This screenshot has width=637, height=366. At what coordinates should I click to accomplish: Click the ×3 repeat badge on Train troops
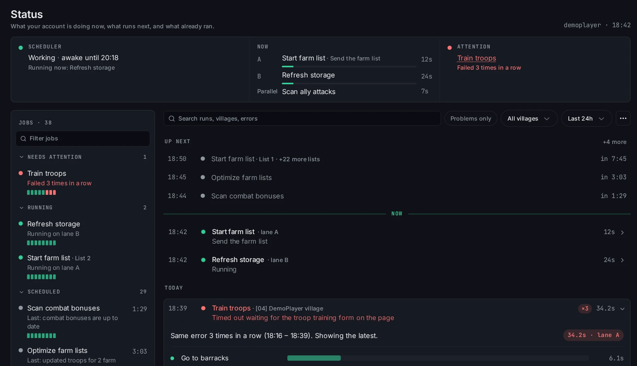click(x=585, y=309)
